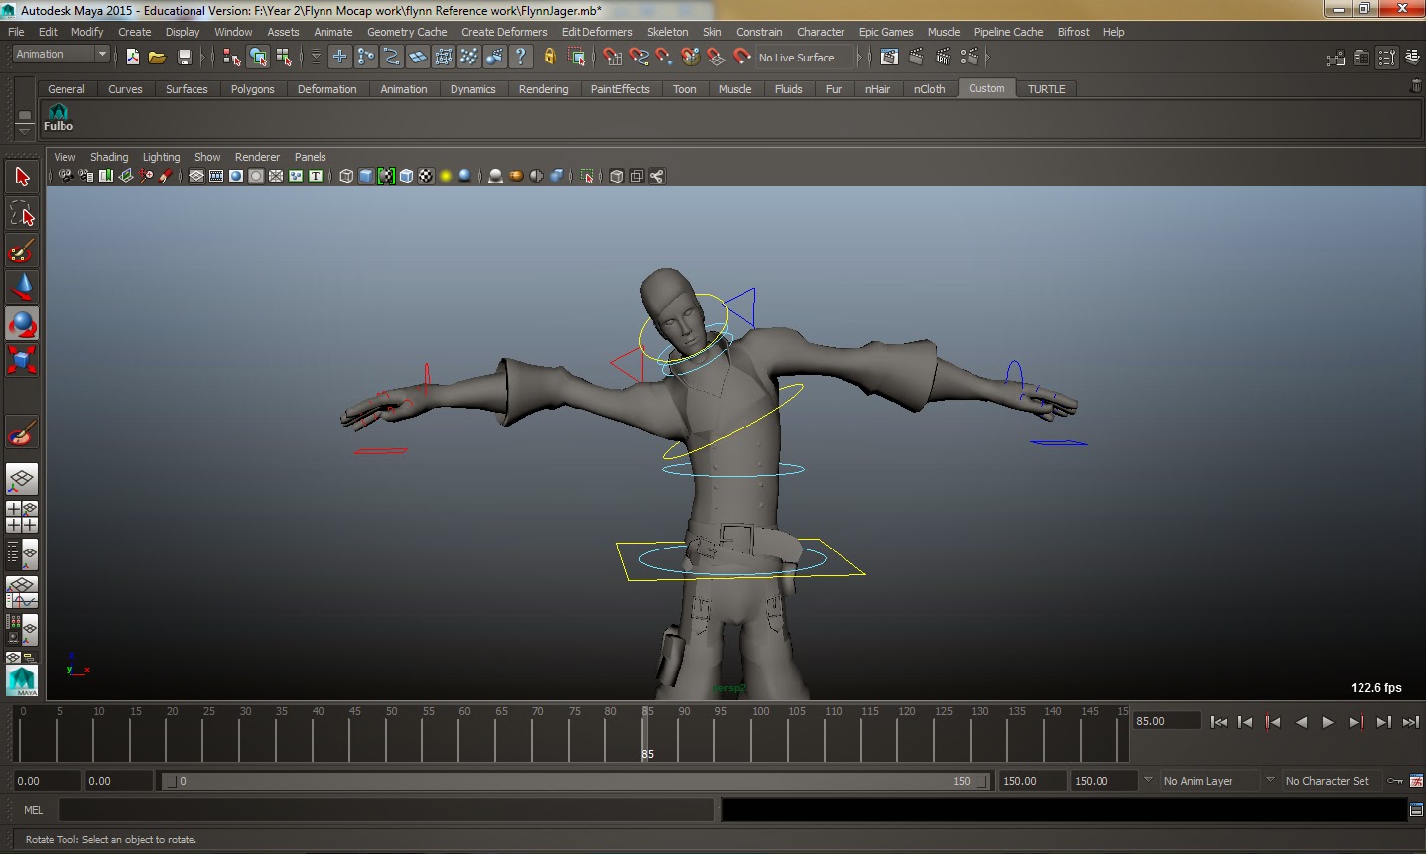This screenshot has height=854, width=1426.
Task: Play the animation backwards
Action: (1301, 722)
